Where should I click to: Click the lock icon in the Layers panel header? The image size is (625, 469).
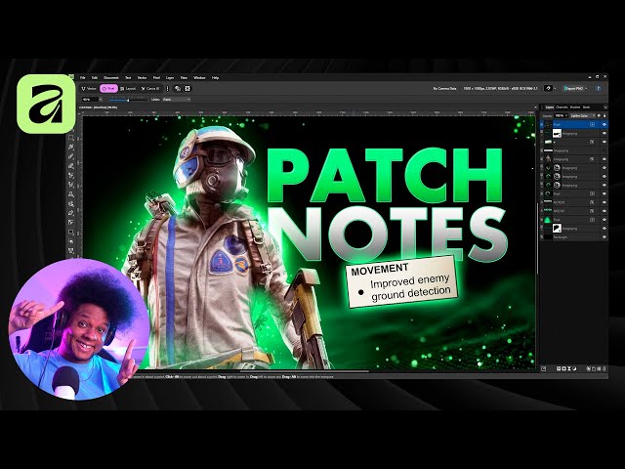click(604, 115)
